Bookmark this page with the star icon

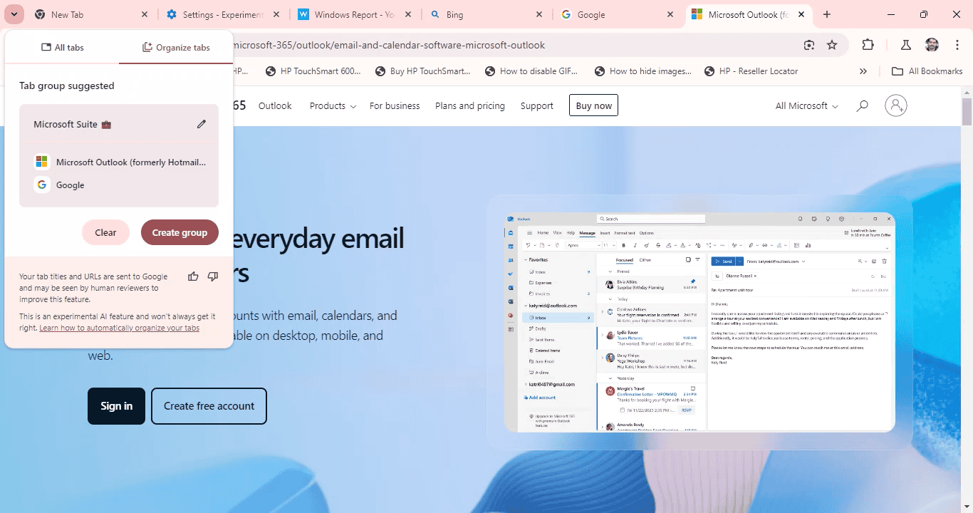[832, 45]
